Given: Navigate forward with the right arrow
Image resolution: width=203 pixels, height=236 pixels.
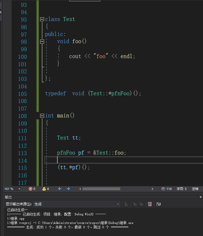Looking at the screenshot, I should pyautogui.click(x=68, y=189).
